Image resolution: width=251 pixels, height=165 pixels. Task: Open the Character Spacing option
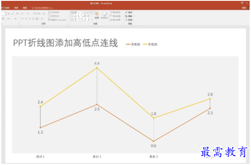[3, 19]
